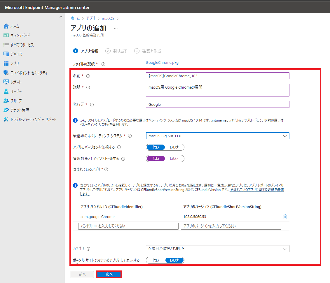This screenshot has width=330, height=283.
Task: Click the テナント管理 gear icon
Action: point(6,110)
